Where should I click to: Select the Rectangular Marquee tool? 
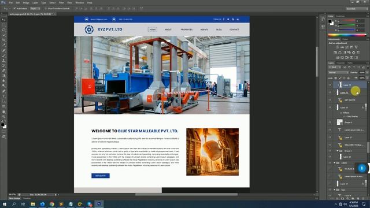click(3, 25)
